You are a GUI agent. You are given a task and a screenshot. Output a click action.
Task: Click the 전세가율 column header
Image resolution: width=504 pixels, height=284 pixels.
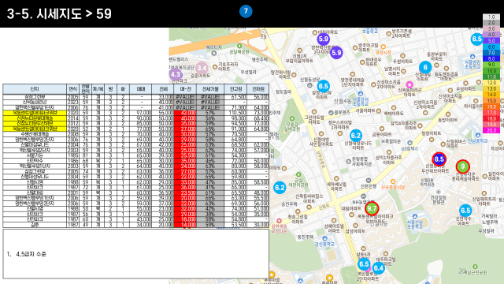pyautogui.click(x=210, y=89)
